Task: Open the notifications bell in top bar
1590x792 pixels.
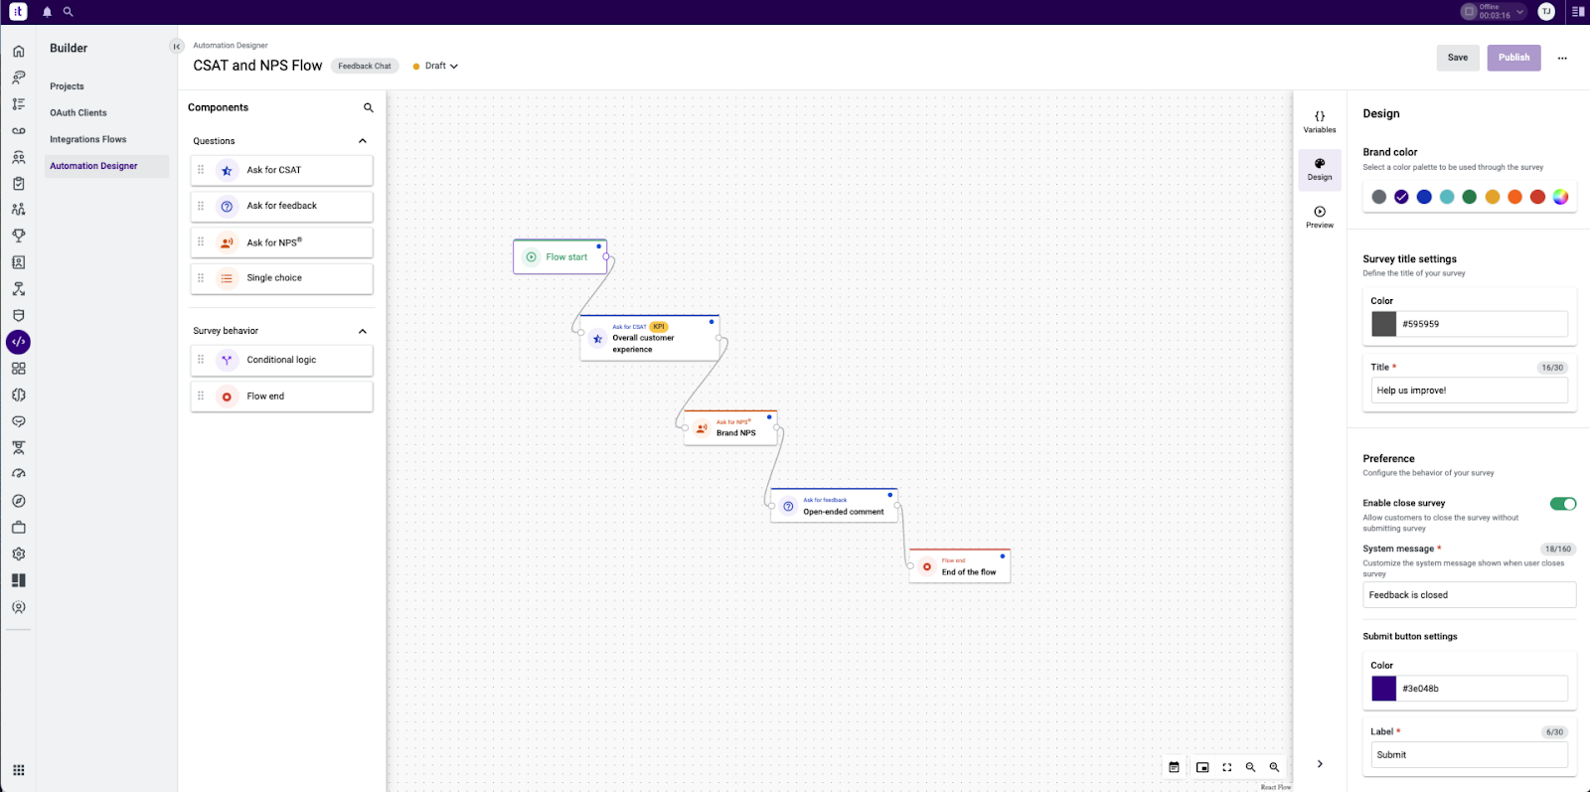Action: point(47,12)
